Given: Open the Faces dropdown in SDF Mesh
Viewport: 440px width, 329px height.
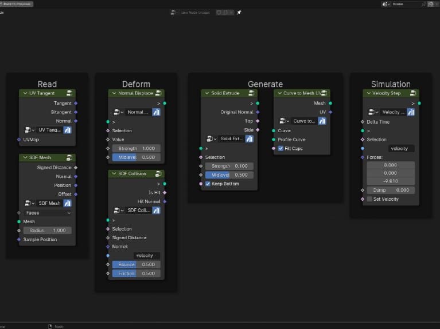Looking at the screenshot, I should tap(47, 213).
